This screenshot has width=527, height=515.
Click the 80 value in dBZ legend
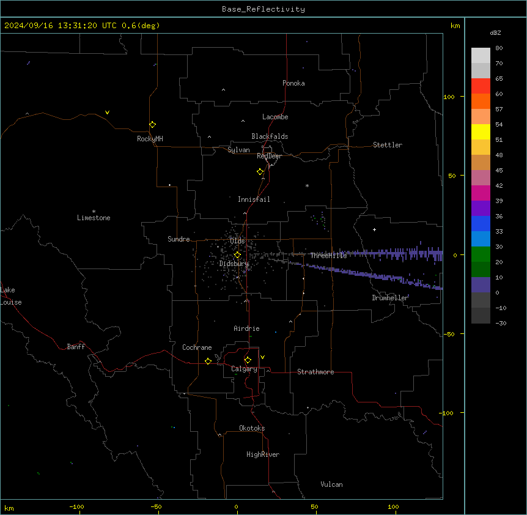[x=499, y=48]
